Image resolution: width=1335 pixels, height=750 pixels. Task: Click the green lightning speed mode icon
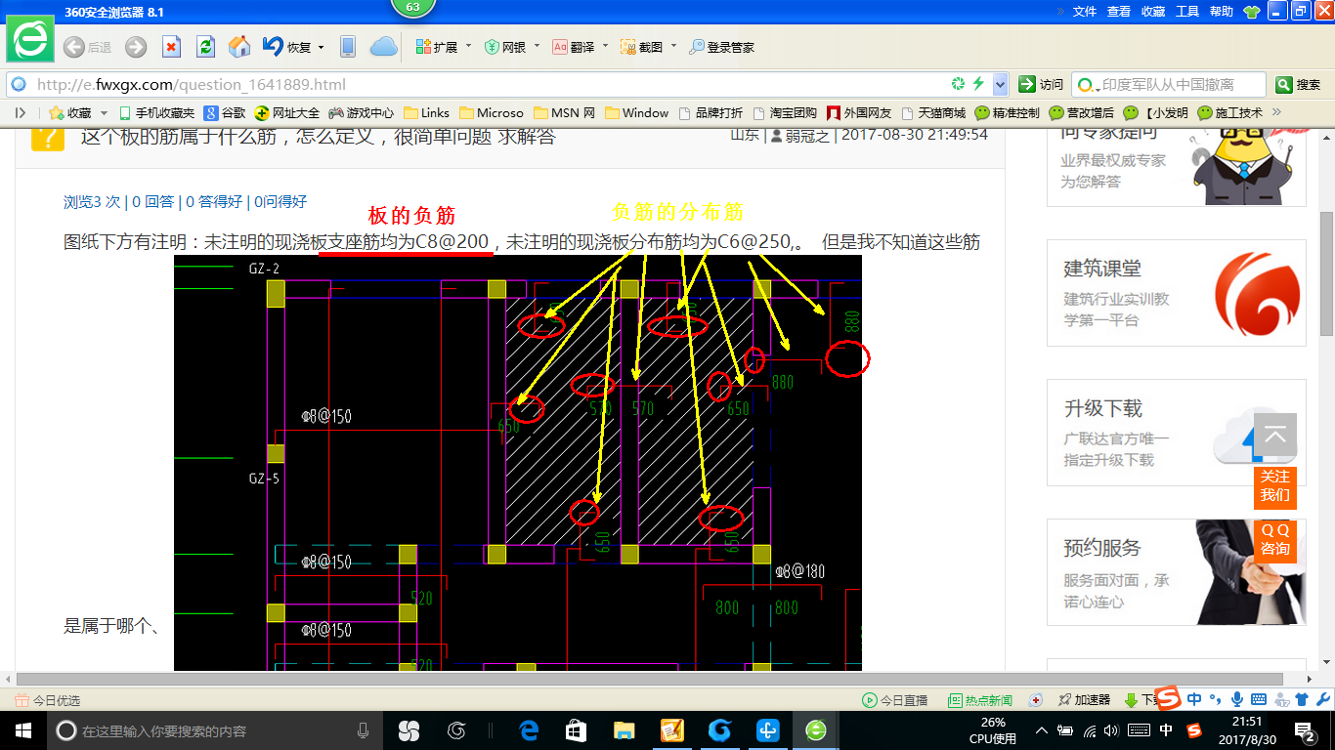point(978,84)
